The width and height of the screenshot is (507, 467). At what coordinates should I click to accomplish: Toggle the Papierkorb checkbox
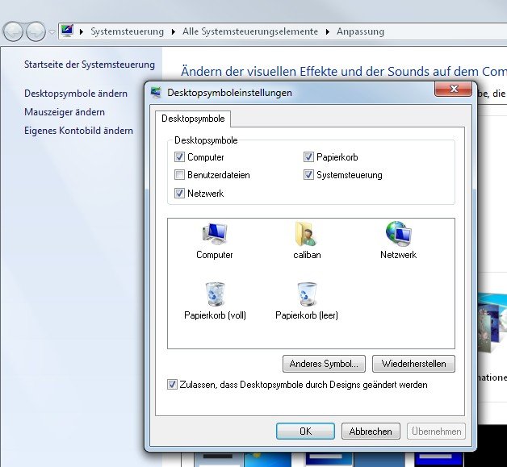pyautogui.click(x=308, y=157)
